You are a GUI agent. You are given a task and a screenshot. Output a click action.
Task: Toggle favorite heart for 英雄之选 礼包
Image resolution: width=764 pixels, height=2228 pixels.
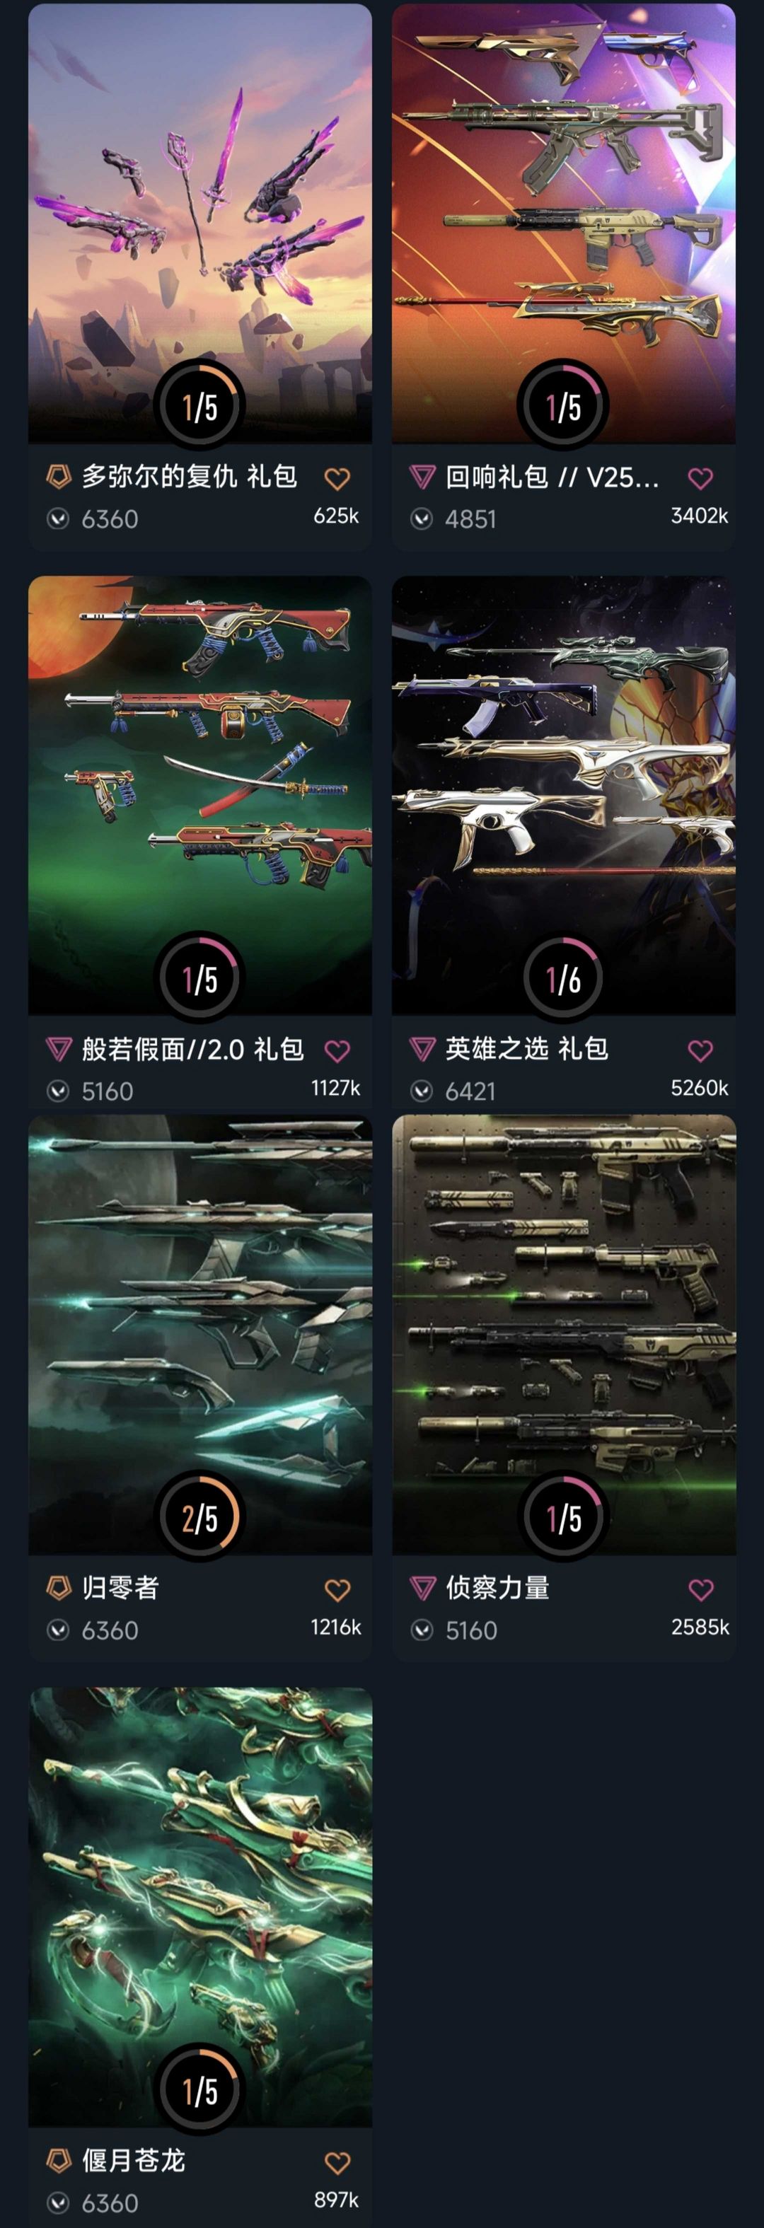[x=700, y=1051]
